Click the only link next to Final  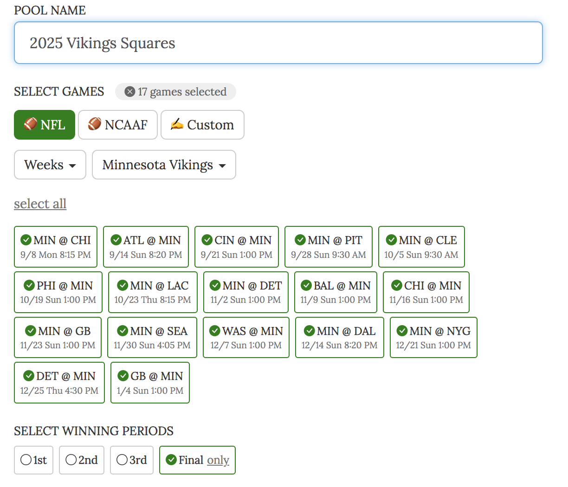coord(218,460)
